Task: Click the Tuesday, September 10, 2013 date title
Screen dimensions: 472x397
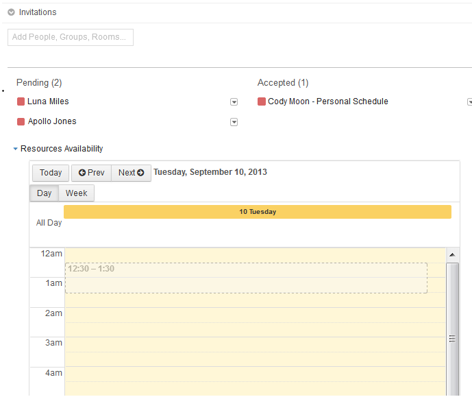Action: [x=210, y=172]
